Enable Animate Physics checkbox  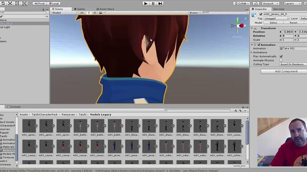click(x=281, y=60)
